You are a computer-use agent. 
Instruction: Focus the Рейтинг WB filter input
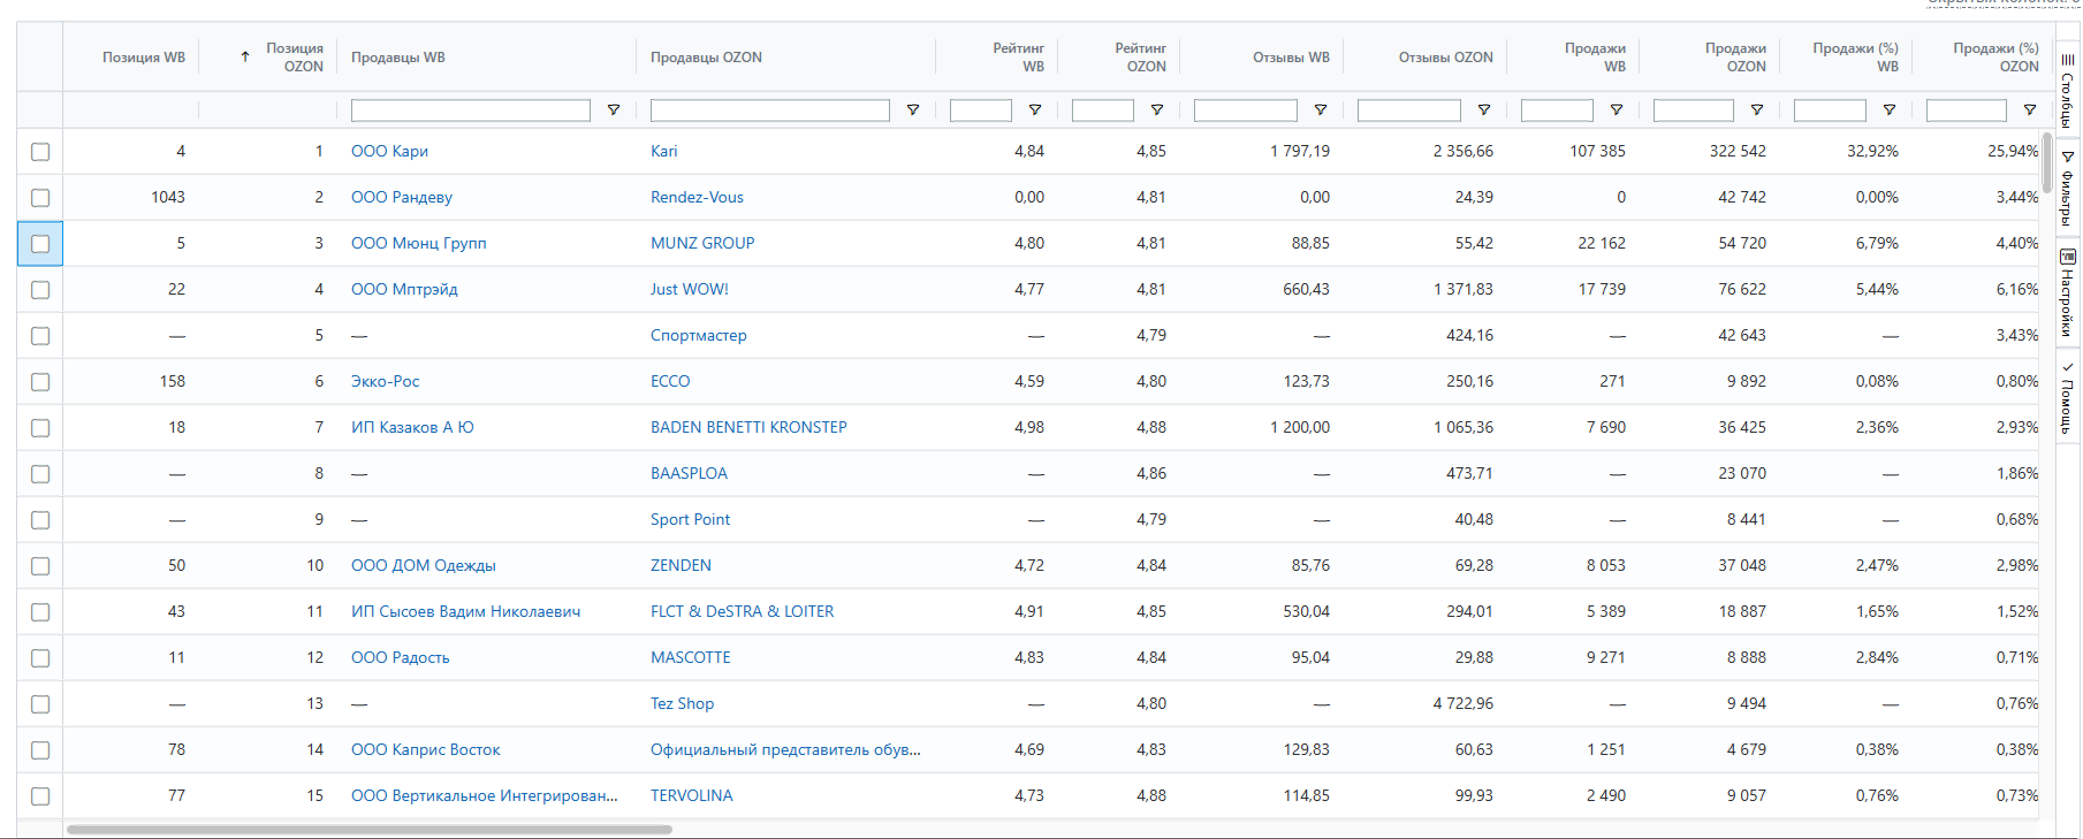pyautogui.click(x=981, y=110)
